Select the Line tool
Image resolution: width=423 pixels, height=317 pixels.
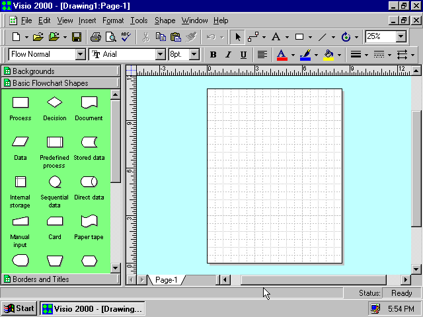[x=323, y=37]
